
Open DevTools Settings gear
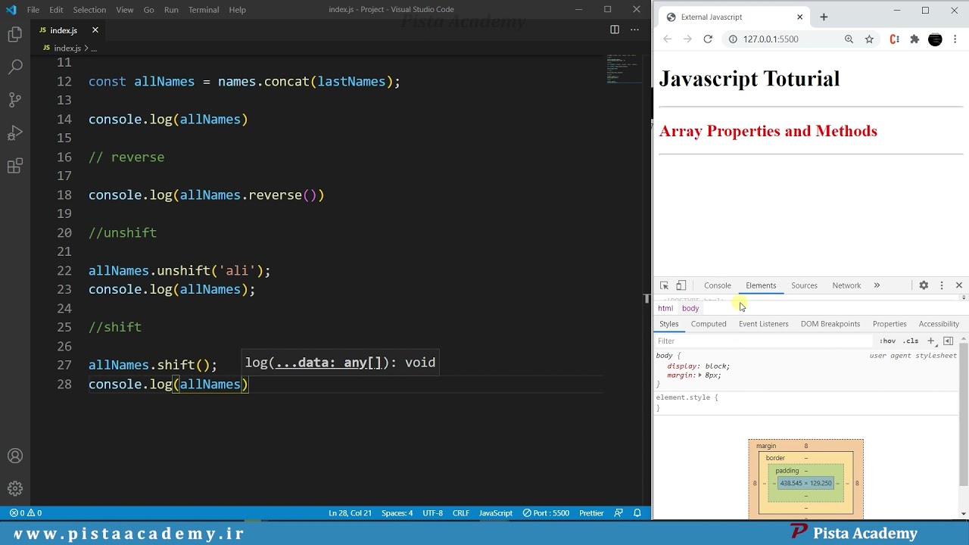point(924,285)
